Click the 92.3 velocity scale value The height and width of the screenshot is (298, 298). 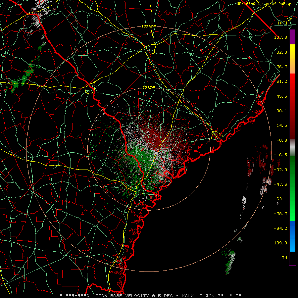282,52
